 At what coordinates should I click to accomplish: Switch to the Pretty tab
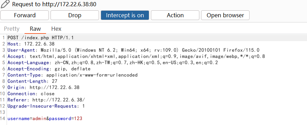(x=12, y=29)
